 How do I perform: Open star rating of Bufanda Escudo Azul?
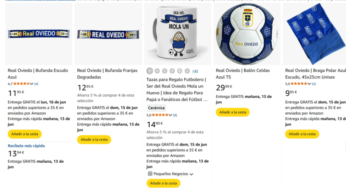21,84
